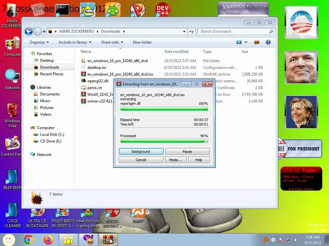Image resolution: width=329 pixels, height=246 pixels.
Task: Select en_windows_10_pro_10240_x86_dvd folder
Action: [x=117, y=61]
